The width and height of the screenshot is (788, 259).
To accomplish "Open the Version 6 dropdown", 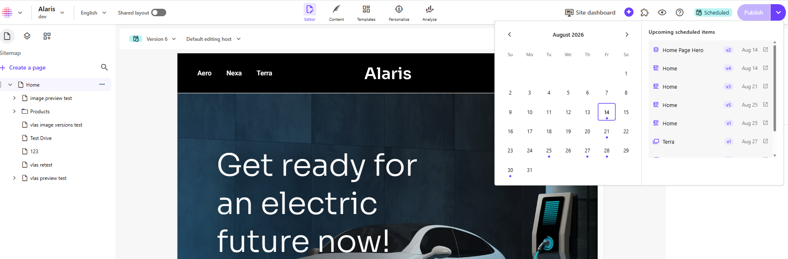I will point(161,39).
